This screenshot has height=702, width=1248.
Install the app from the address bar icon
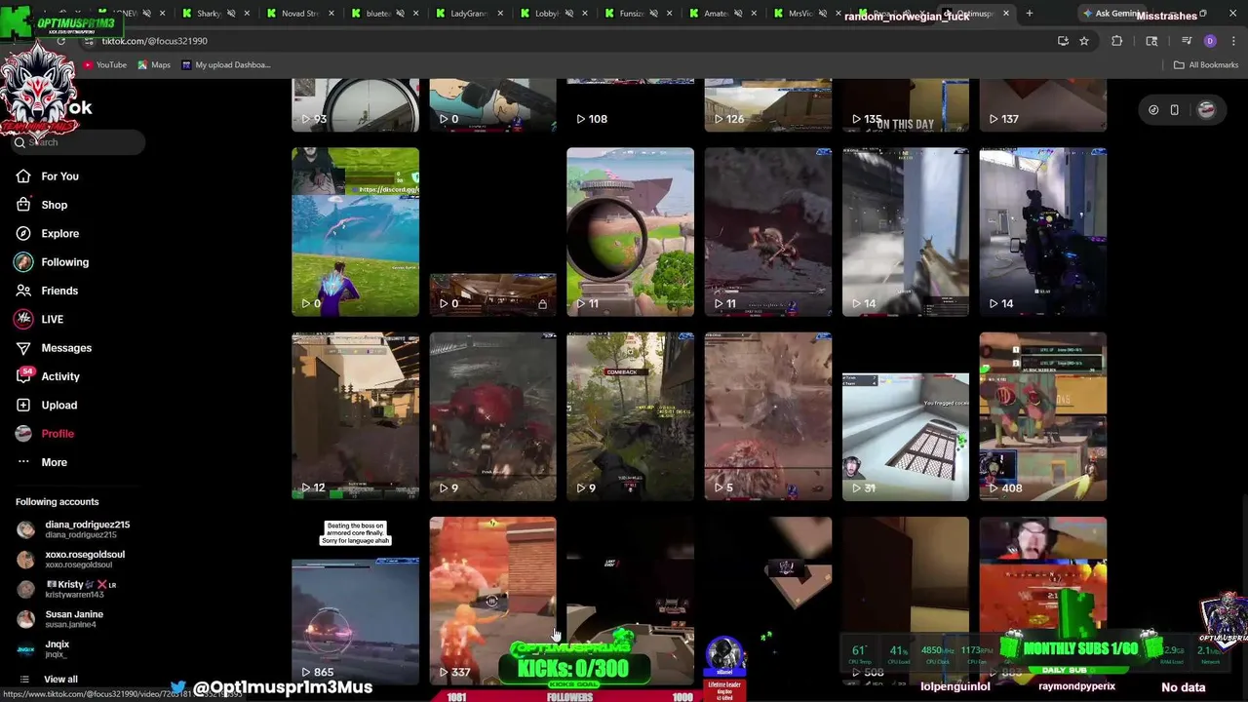[1063, 41]
